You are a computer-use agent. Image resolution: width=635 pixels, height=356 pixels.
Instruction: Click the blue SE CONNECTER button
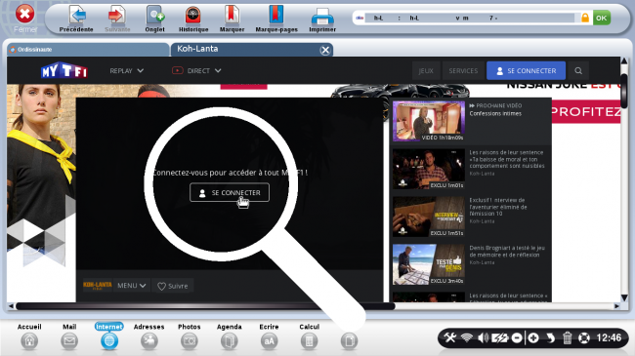click(526, 71)
